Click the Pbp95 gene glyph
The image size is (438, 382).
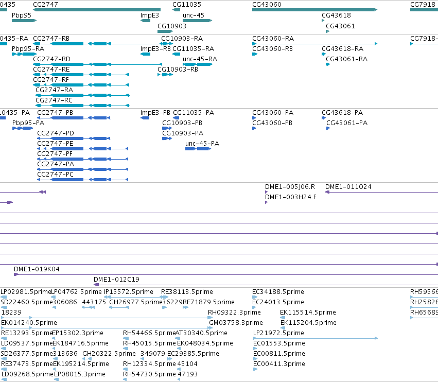pos(24,21)
